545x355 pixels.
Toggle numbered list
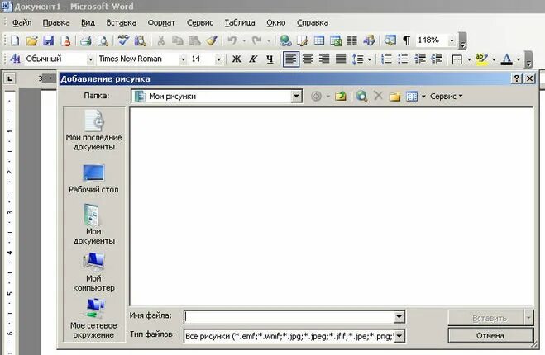tap(386, 59)
